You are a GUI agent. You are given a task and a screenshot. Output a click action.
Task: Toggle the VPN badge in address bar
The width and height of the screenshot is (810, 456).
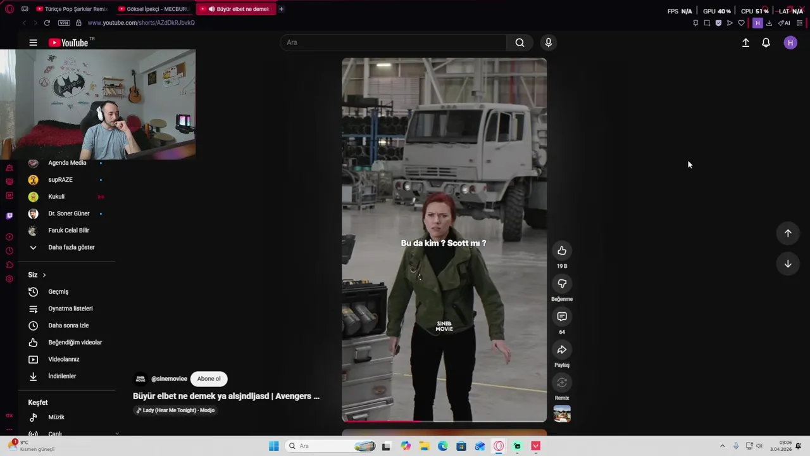pyautogui.click(x=64, y=23)
